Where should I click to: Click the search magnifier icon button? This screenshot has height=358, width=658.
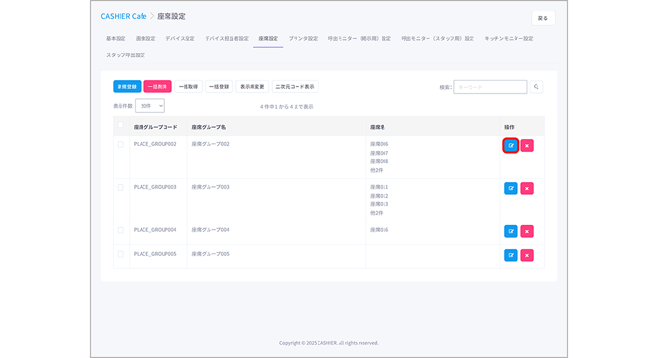[536, 87]
